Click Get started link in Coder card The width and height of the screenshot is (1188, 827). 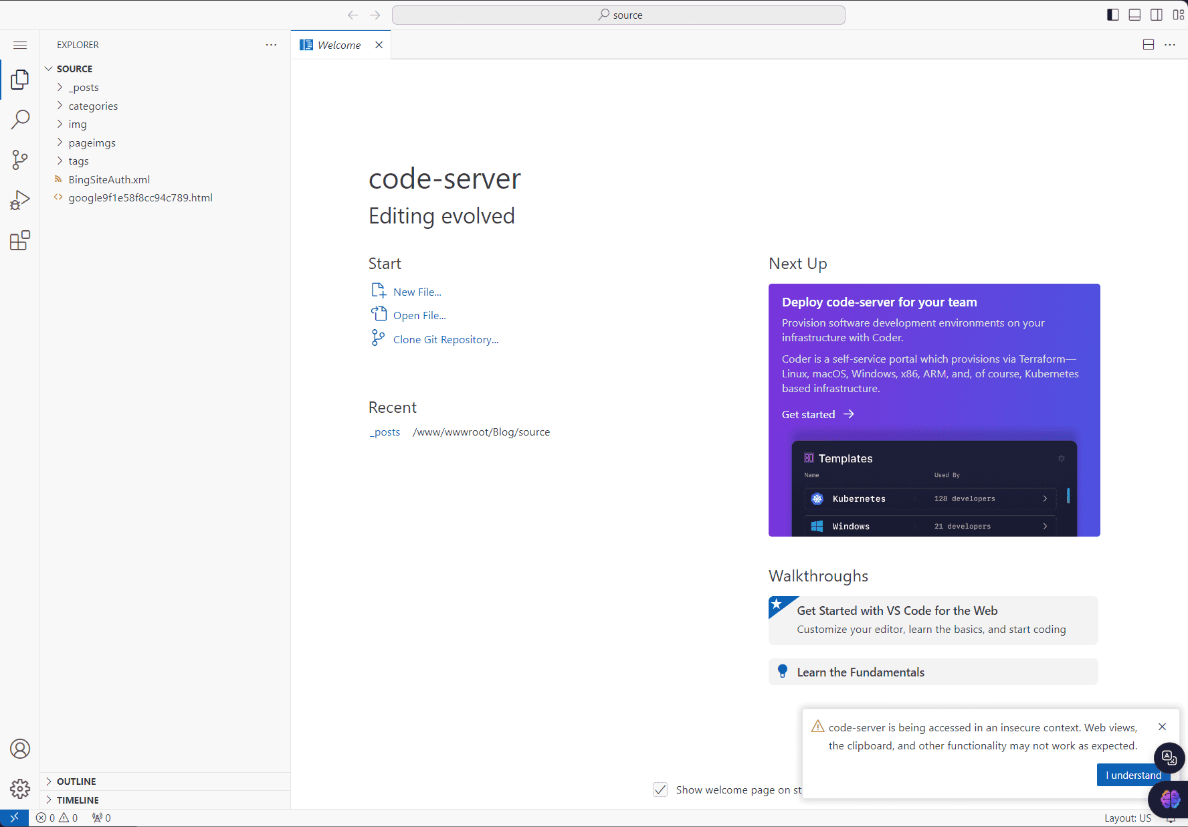[818, 415]
